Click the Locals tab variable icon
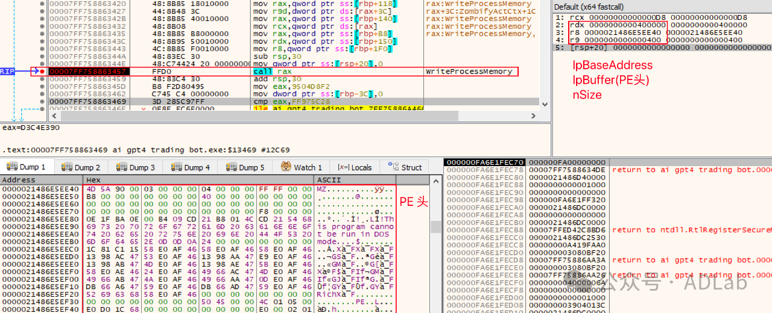Viewport: 772px width, 313px height. (x=343, y=167)
